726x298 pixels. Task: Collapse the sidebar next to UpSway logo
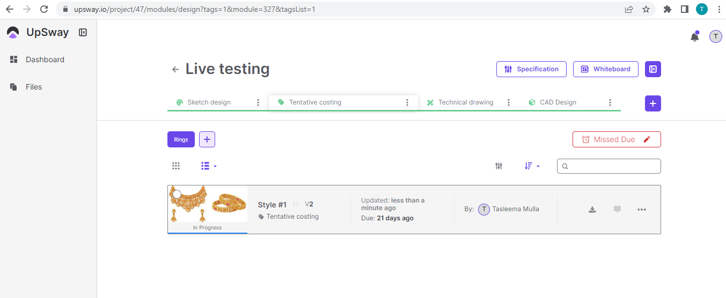click(x=83, y=32)
